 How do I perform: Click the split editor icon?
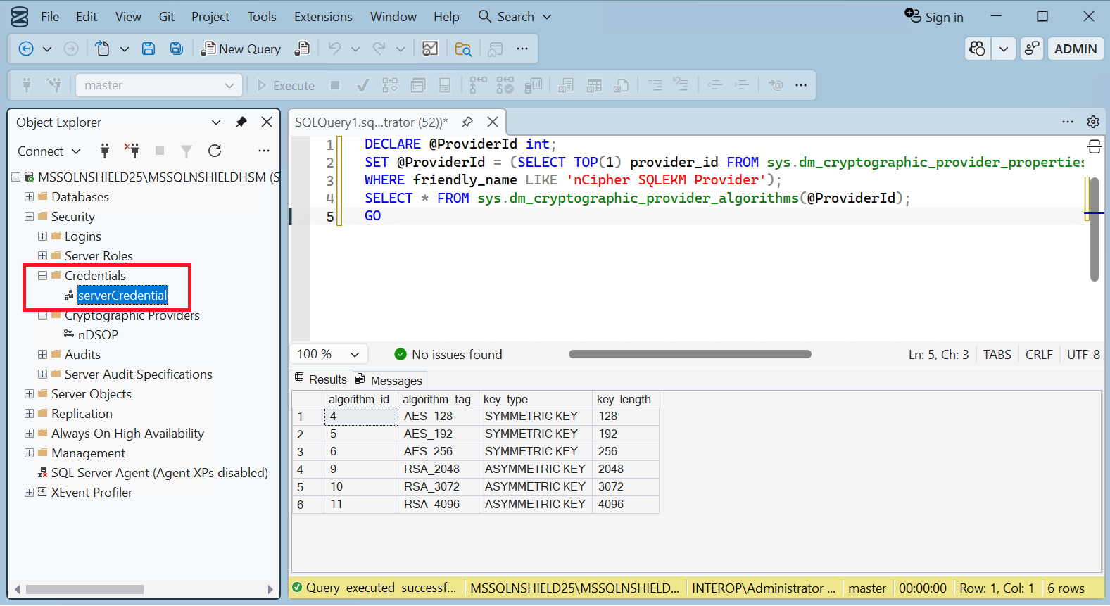click(x=1095, y=146)
